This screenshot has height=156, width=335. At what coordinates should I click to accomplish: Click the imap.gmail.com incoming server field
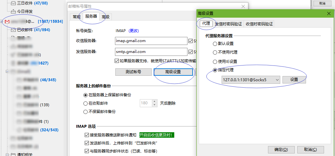click(151, 41)
